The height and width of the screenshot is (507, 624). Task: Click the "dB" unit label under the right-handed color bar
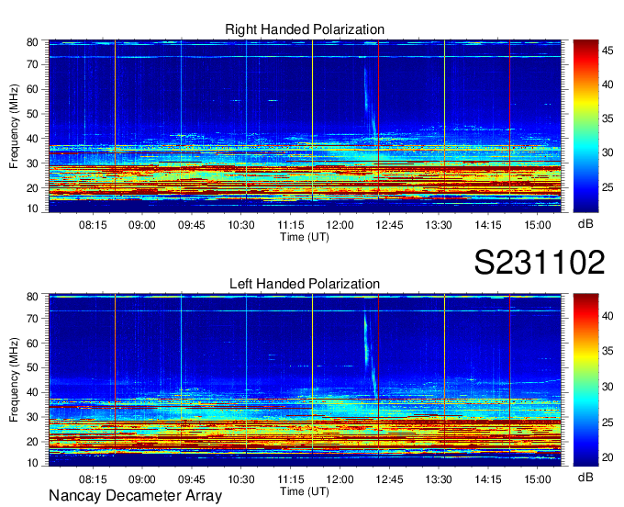pyautogui.click(x=585, y=224)
